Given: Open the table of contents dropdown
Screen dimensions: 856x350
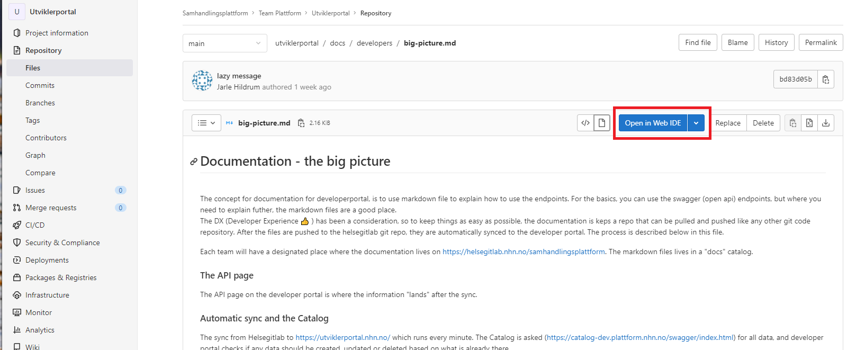Looking at the screenshot, I should 206,123.
